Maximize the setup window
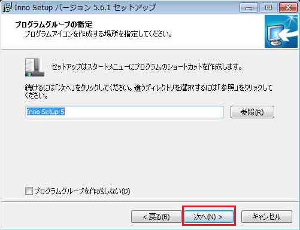Screen dimensions: 300x230 pos(268,8)
